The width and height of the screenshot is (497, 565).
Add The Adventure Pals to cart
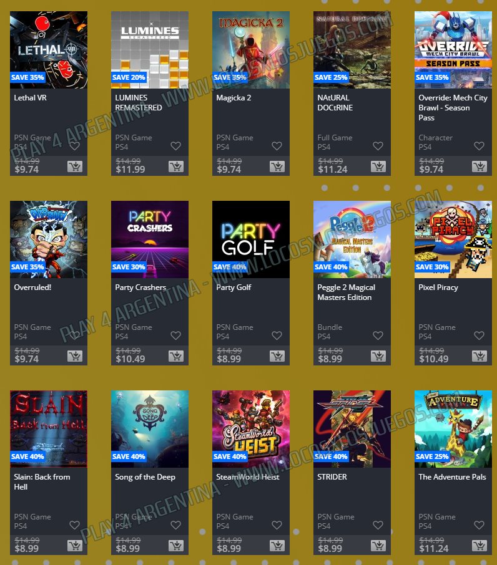click(x=480, y=546)
